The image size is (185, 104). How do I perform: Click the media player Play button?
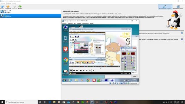click(x=71, y=70)
